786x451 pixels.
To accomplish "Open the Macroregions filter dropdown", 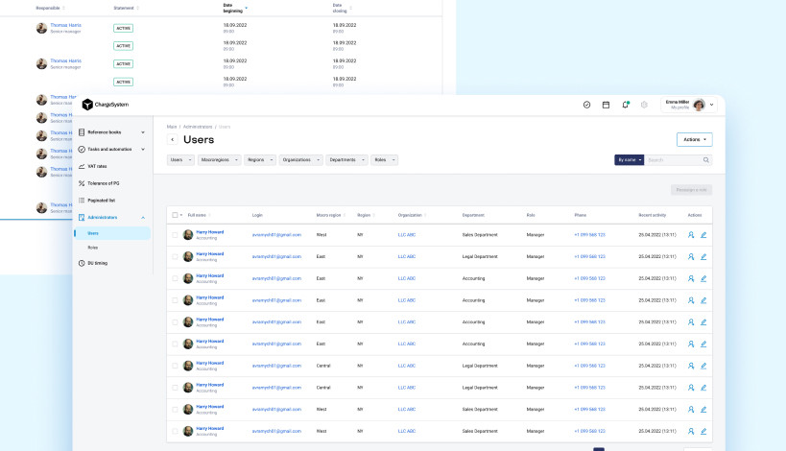I will click(219, 160).
